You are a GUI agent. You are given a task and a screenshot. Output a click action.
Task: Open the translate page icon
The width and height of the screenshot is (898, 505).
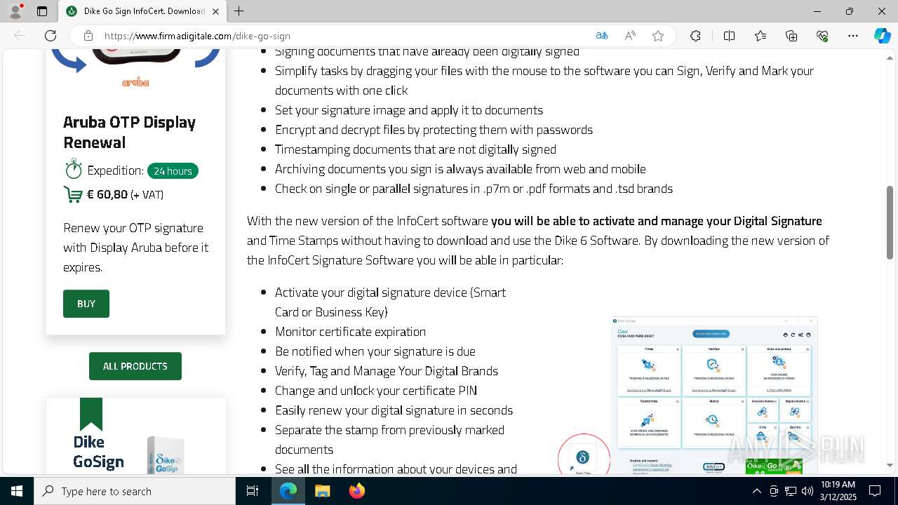coord(602,36)
